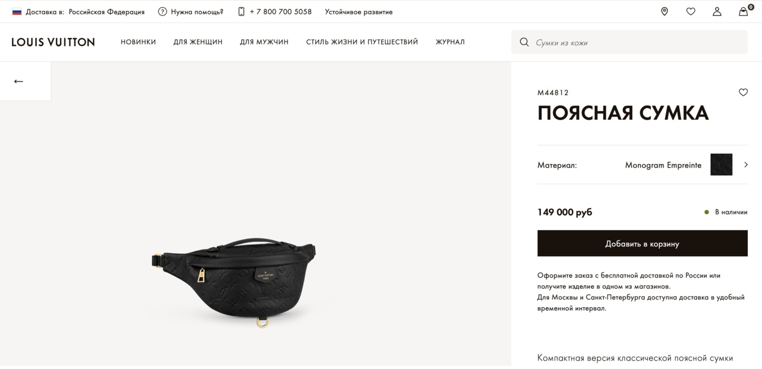Click the Добавить в корзину button

click(642, 244)
